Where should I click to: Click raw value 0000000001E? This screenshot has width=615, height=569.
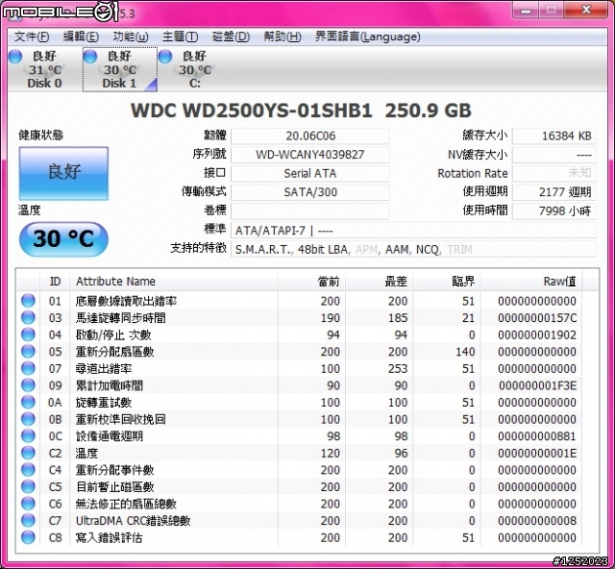[x=537, y=454]
